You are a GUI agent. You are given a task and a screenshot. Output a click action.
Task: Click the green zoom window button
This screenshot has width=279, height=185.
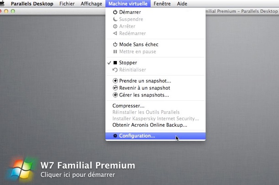click(13, 11)
